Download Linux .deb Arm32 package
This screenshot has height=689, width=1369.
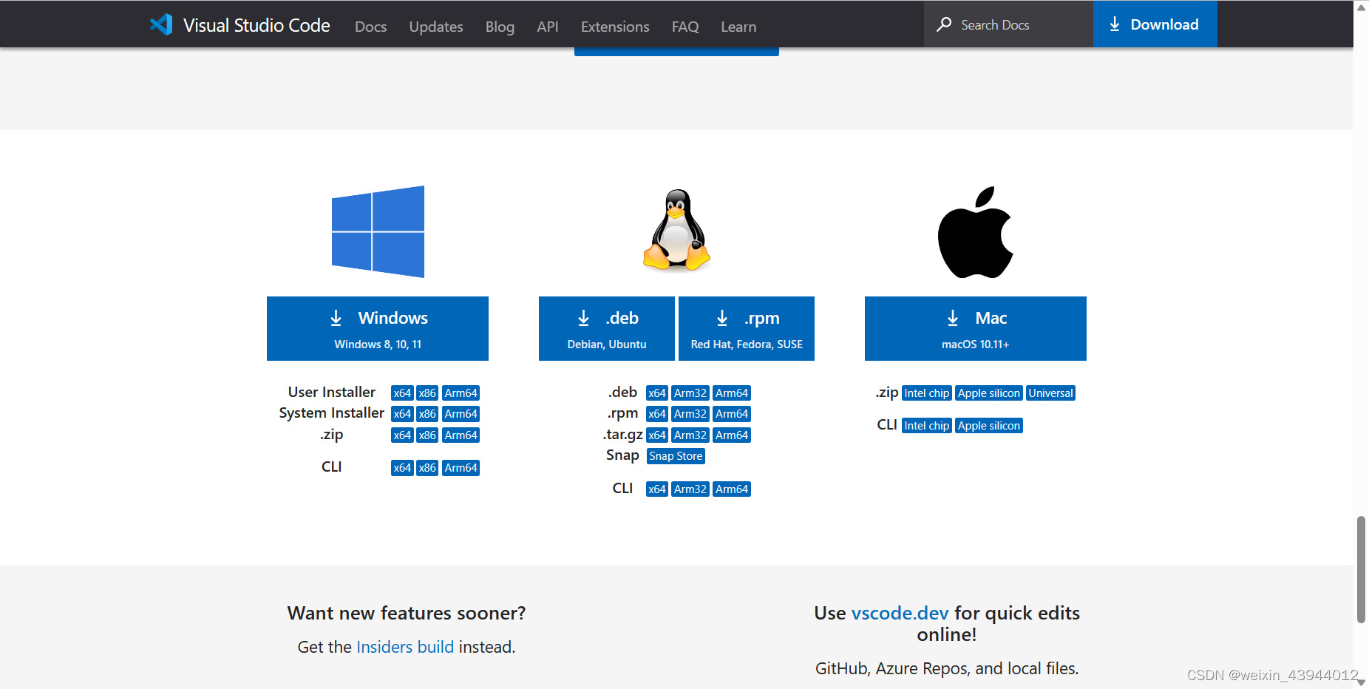tap(690, 393)
